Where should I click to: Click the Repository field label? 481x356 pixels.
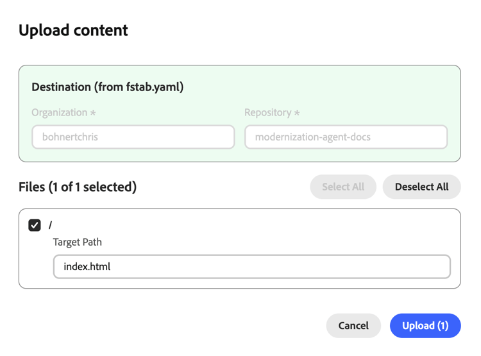(x=267, y=113)
